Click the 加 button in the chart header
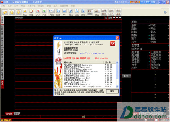Image resolution: width=170 pixels, height=122 pixels. 106,18
